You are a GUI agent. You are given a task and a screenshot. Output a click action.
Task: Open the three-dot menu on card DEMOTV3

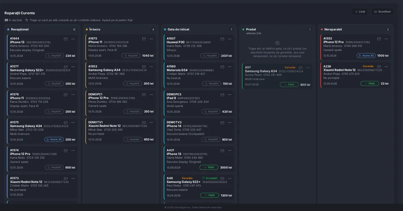230,123
